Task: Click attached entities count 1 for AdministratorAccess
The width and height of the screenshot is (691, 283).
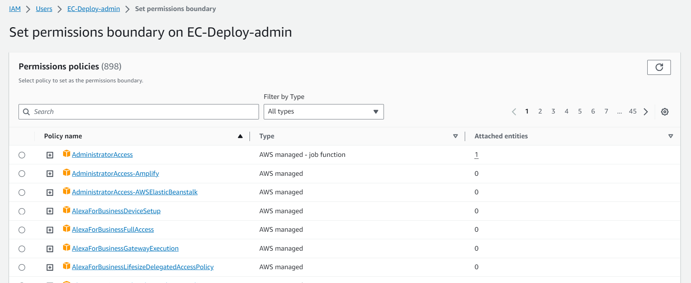Action: (477, 155)
